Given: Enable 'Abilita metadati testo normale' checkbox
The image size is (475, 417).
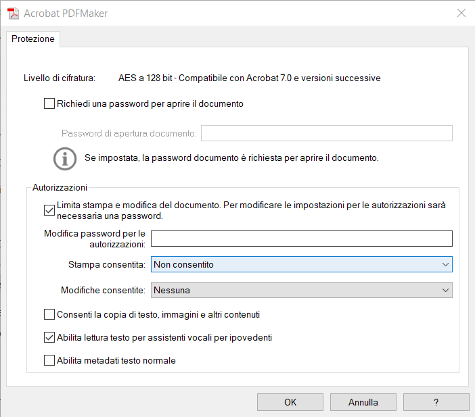Looking at the screenshot, I should (49, 360).
